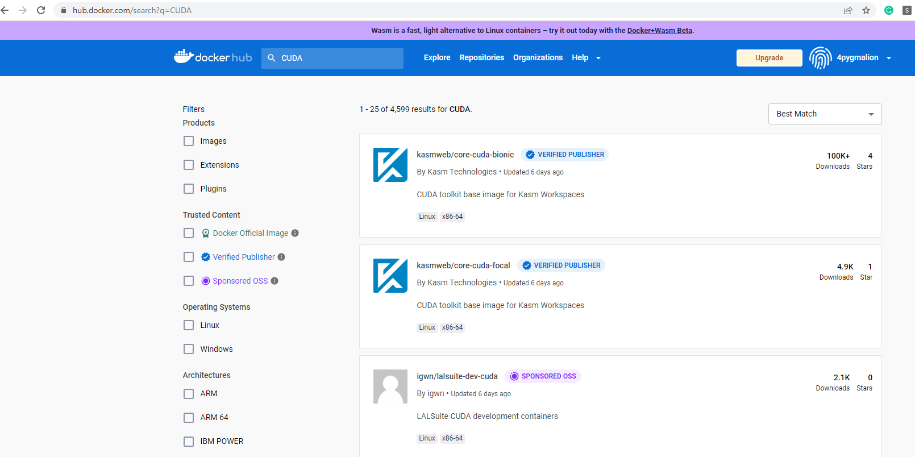Enable Docker Official Image filter checkbox
This screenshot has width=915, height=457.
point(189,233)
